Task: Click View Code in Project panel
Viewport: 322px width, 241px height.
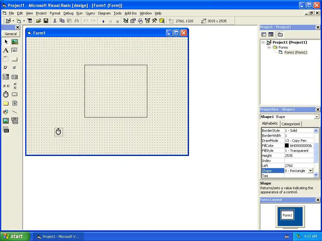Action: [264, 35]
